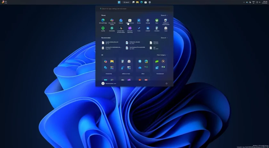The height and width of the screenshot is (148, 269).
Task: Open the recommended file dated Dec 2023
Action: [133, 43]
